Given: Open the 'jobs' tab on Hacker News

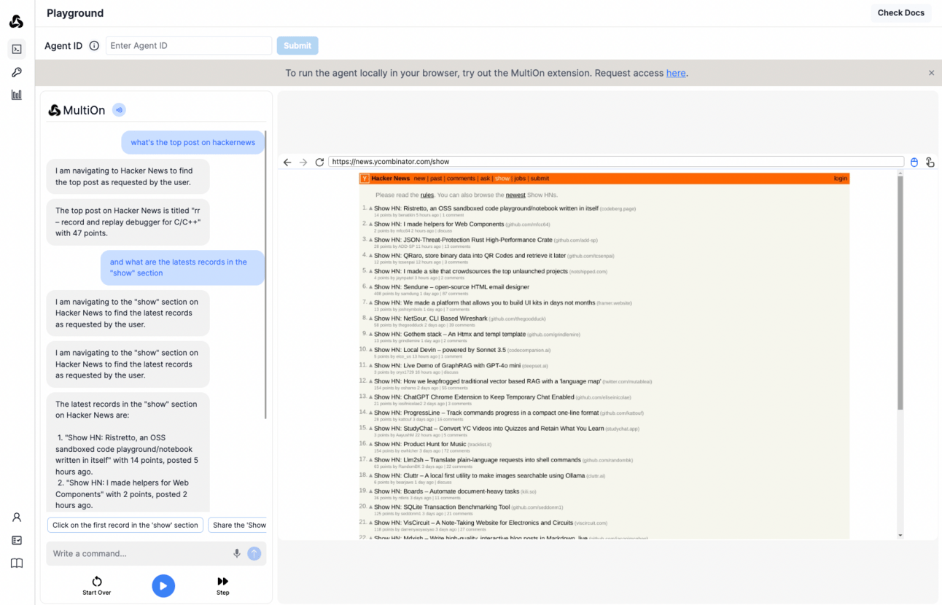Looking at the screenshot, I should click(520, 179).
